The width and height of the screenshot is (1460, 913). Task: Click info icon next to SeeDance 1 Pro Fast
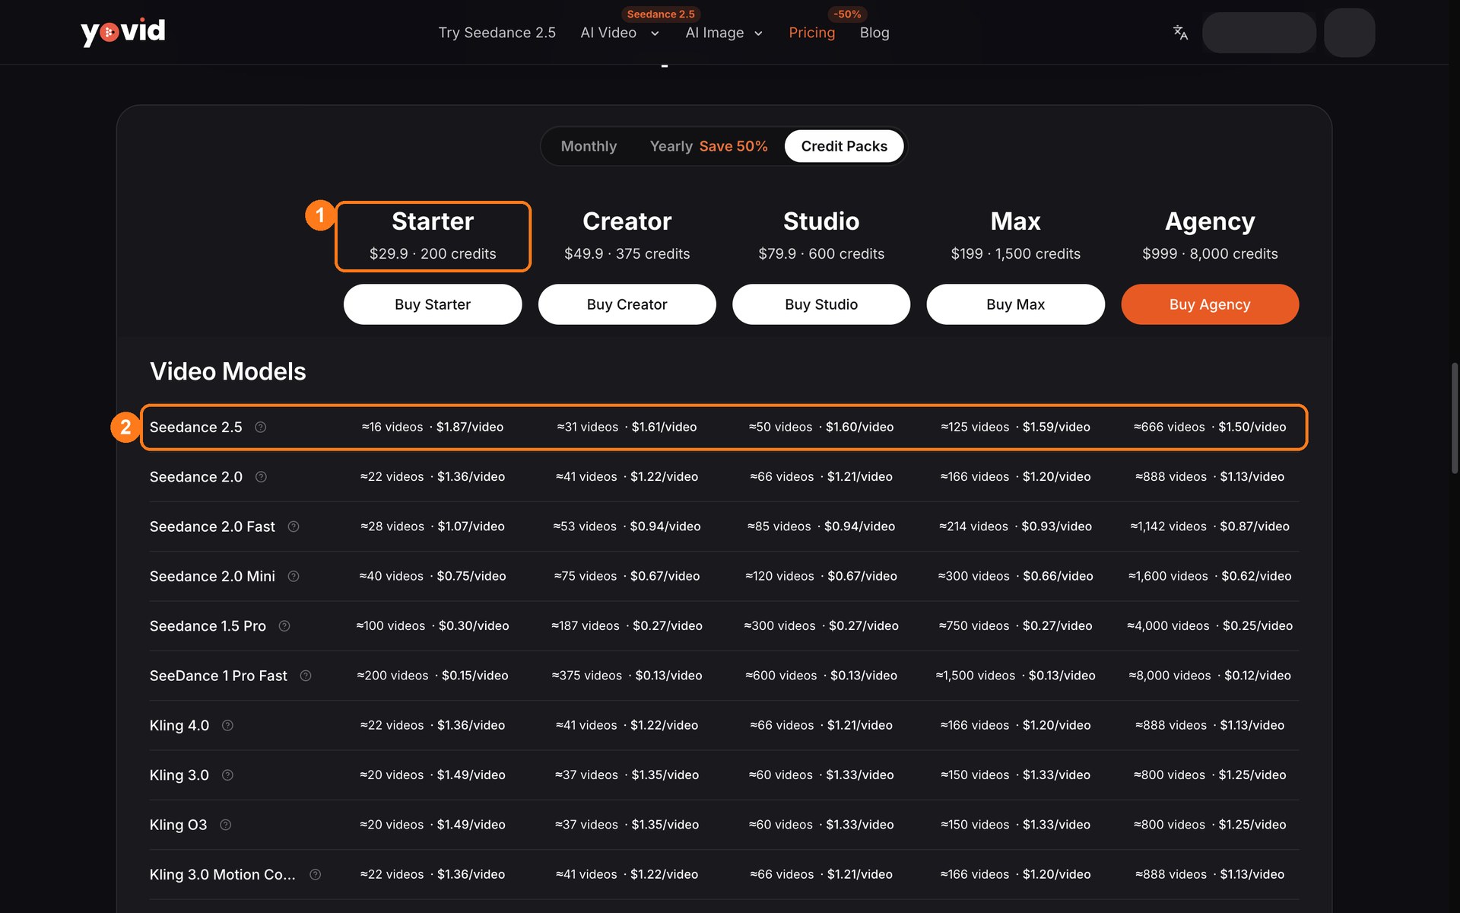click(306, 676)
